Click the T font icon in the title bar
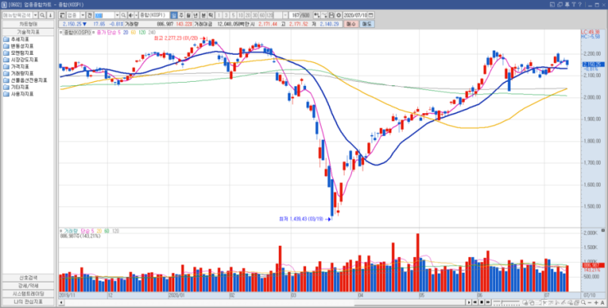 pos(574,5)
